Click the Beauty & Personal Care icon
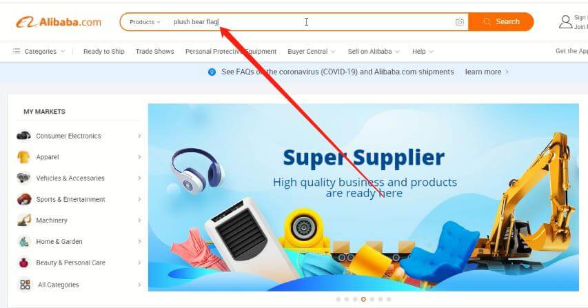This screenshot has height=308, width=588. pos(23,263)
